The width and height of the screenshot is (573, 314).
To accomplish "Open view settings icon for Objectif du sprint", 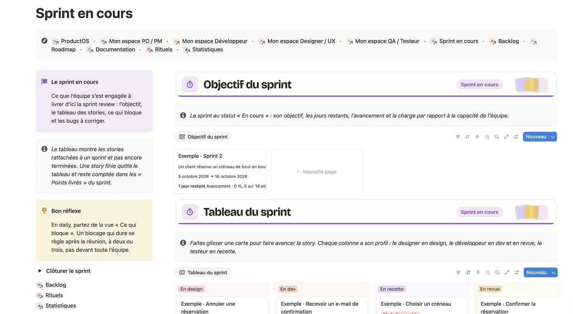I will pos(516,137).
